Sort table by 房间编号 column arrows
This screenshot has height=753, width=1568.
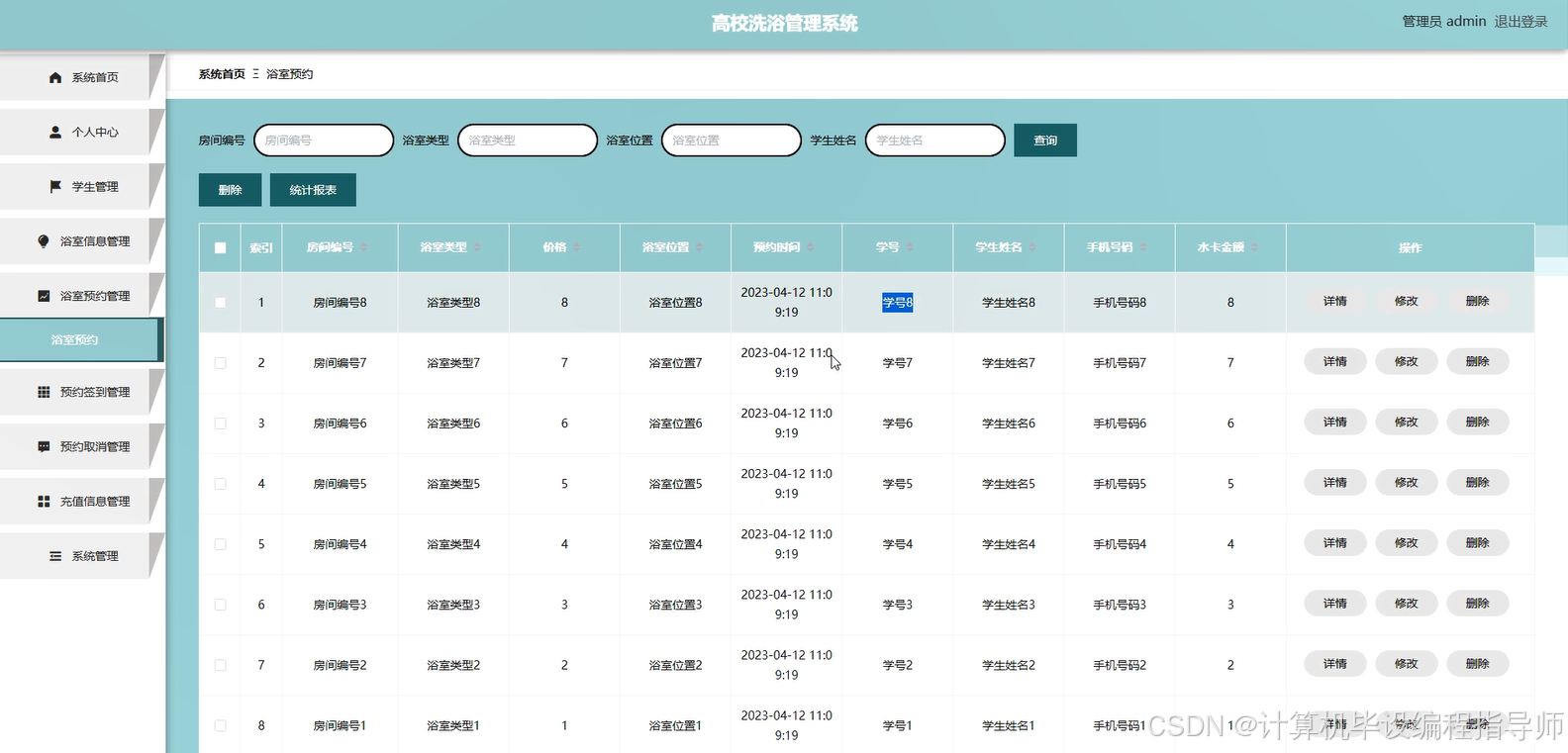click(x=364, y=247)
